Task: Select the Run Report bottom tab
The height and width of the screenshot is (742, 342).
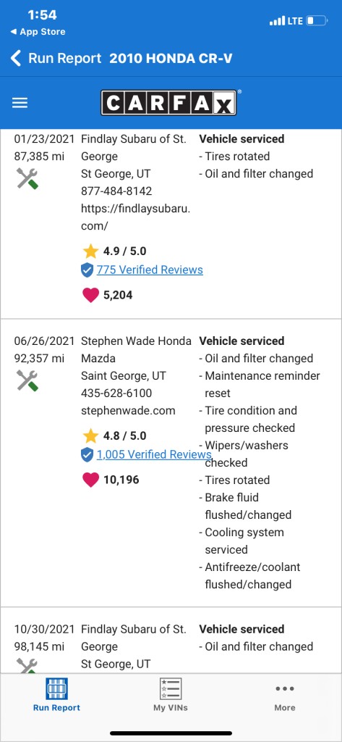Action: (56, 695)
